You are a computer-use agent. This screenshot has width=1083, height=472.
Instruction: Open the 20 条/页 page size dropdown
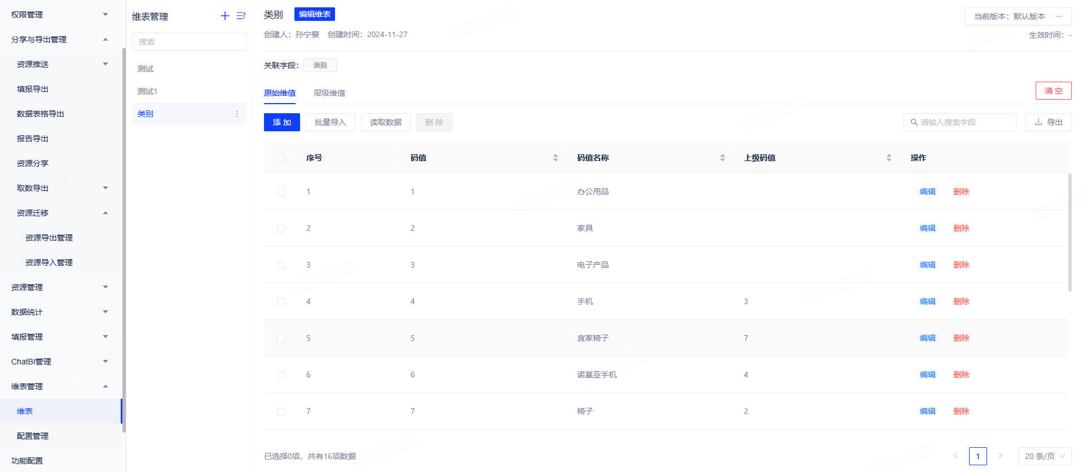[1045, 456]
